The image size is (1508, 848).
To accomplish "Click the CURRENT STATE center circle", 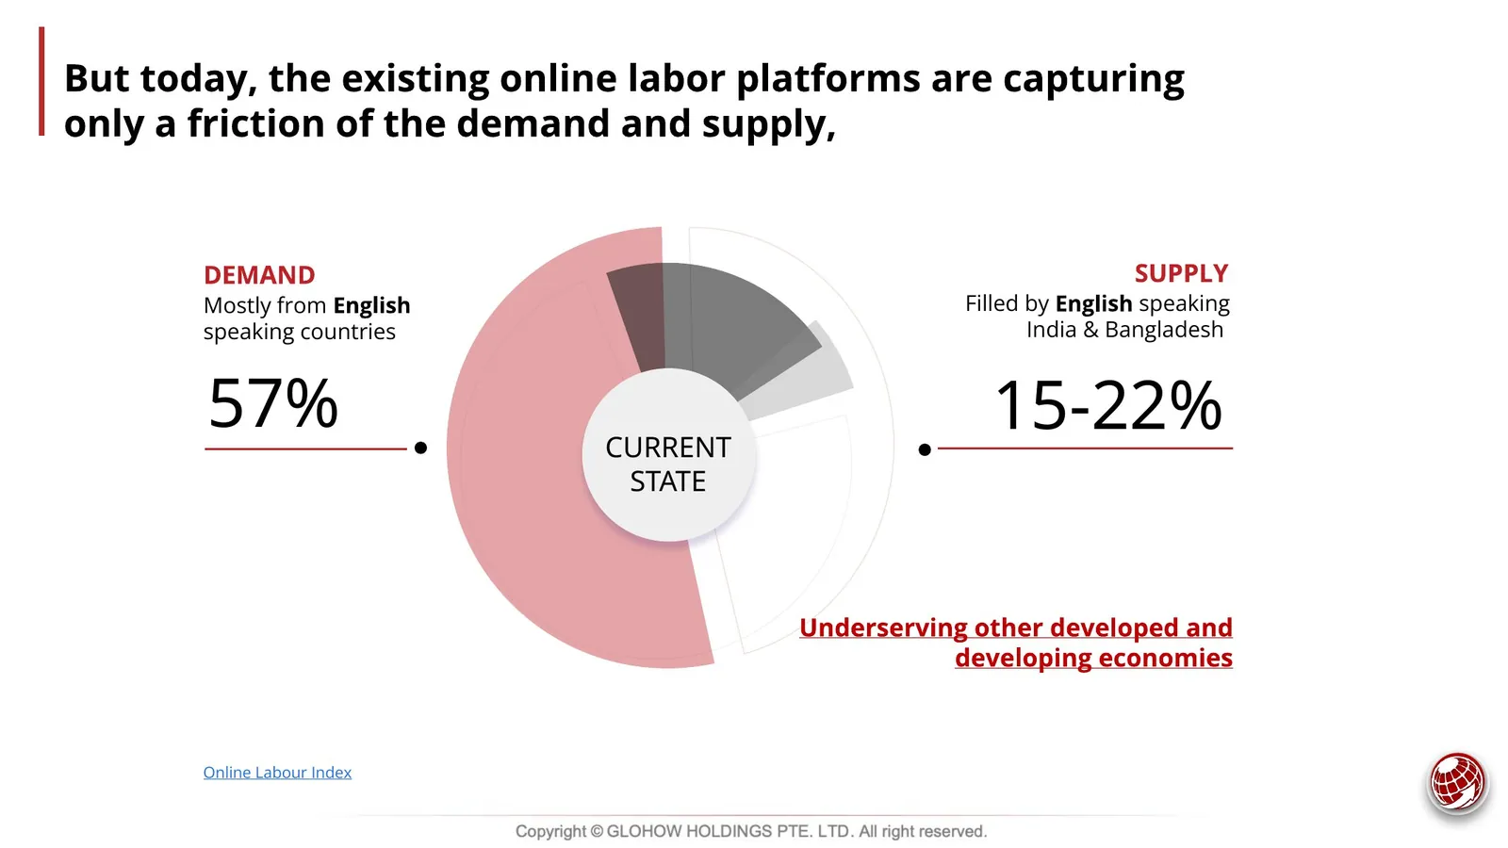I will 668,455.
